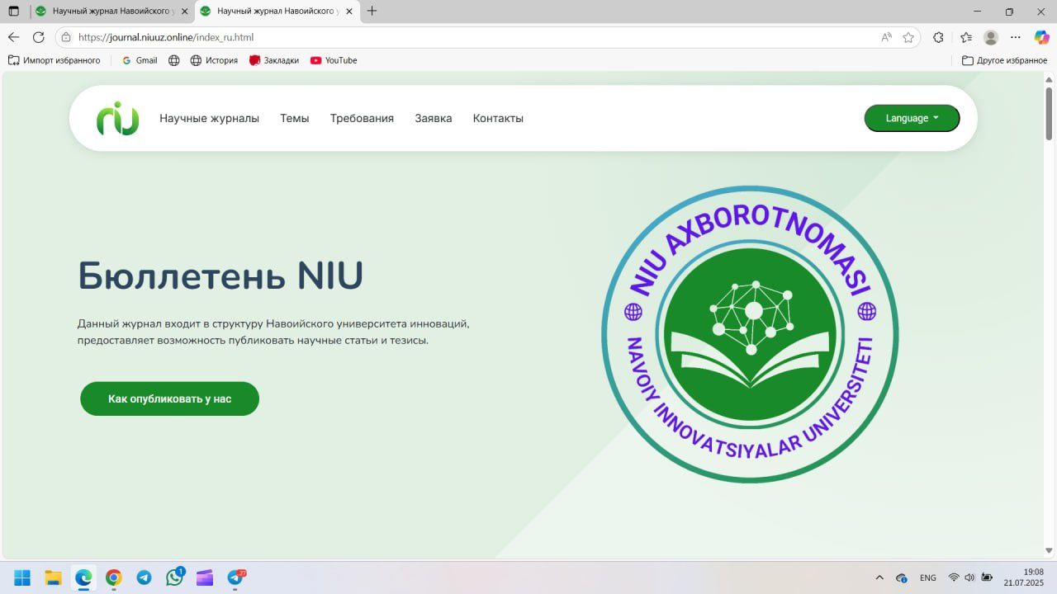
Task: Click the scrollbar down arrow
Action: 1050,551
